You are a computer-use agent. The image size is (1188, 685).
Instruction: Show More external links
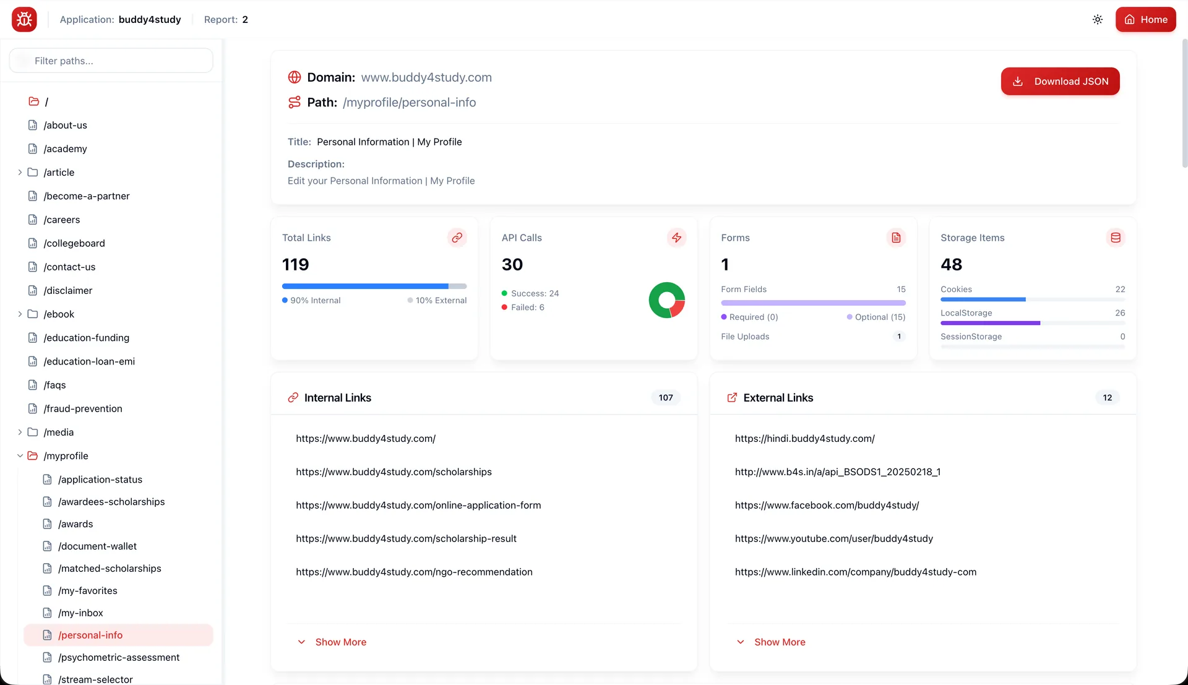[x=771, y=642]
